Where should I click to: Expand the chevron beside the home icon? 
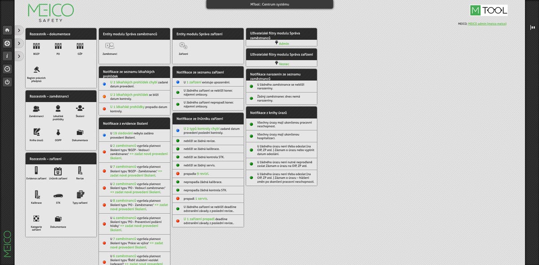tap(19, 31)
